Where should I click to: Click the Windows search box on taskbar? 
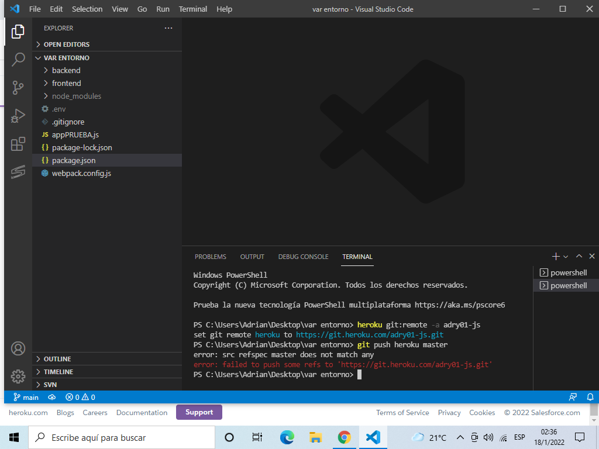pos(122,437)
